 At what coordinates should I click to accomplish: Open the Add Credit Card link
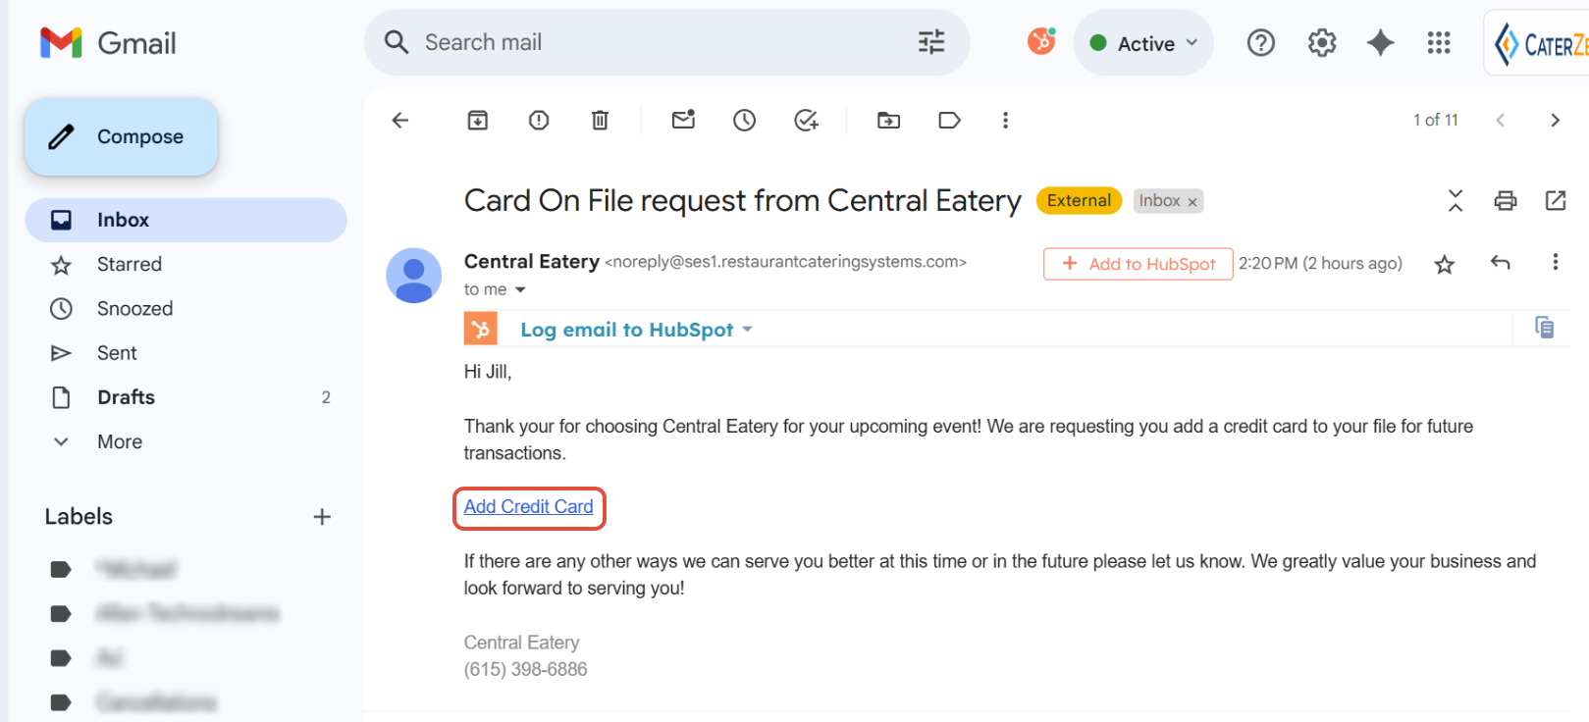tap(529, 507)
